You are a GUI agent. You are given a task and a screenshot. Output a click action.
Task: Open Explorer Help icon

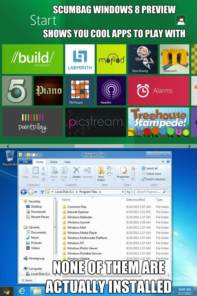point(168,162)
